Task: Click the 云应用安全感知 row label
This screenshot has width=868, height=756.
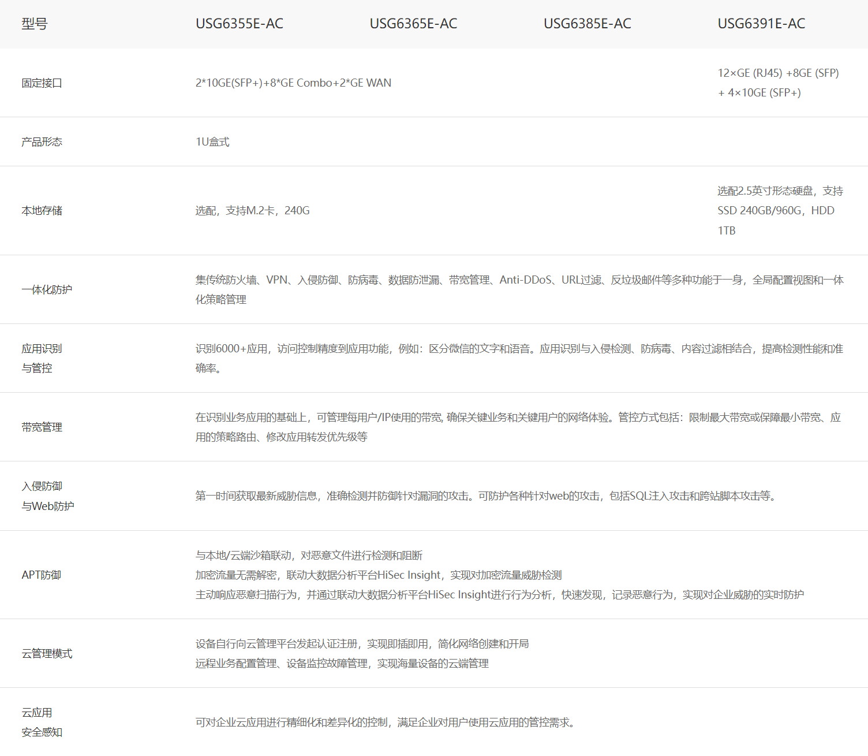Action: coord(42,722)
